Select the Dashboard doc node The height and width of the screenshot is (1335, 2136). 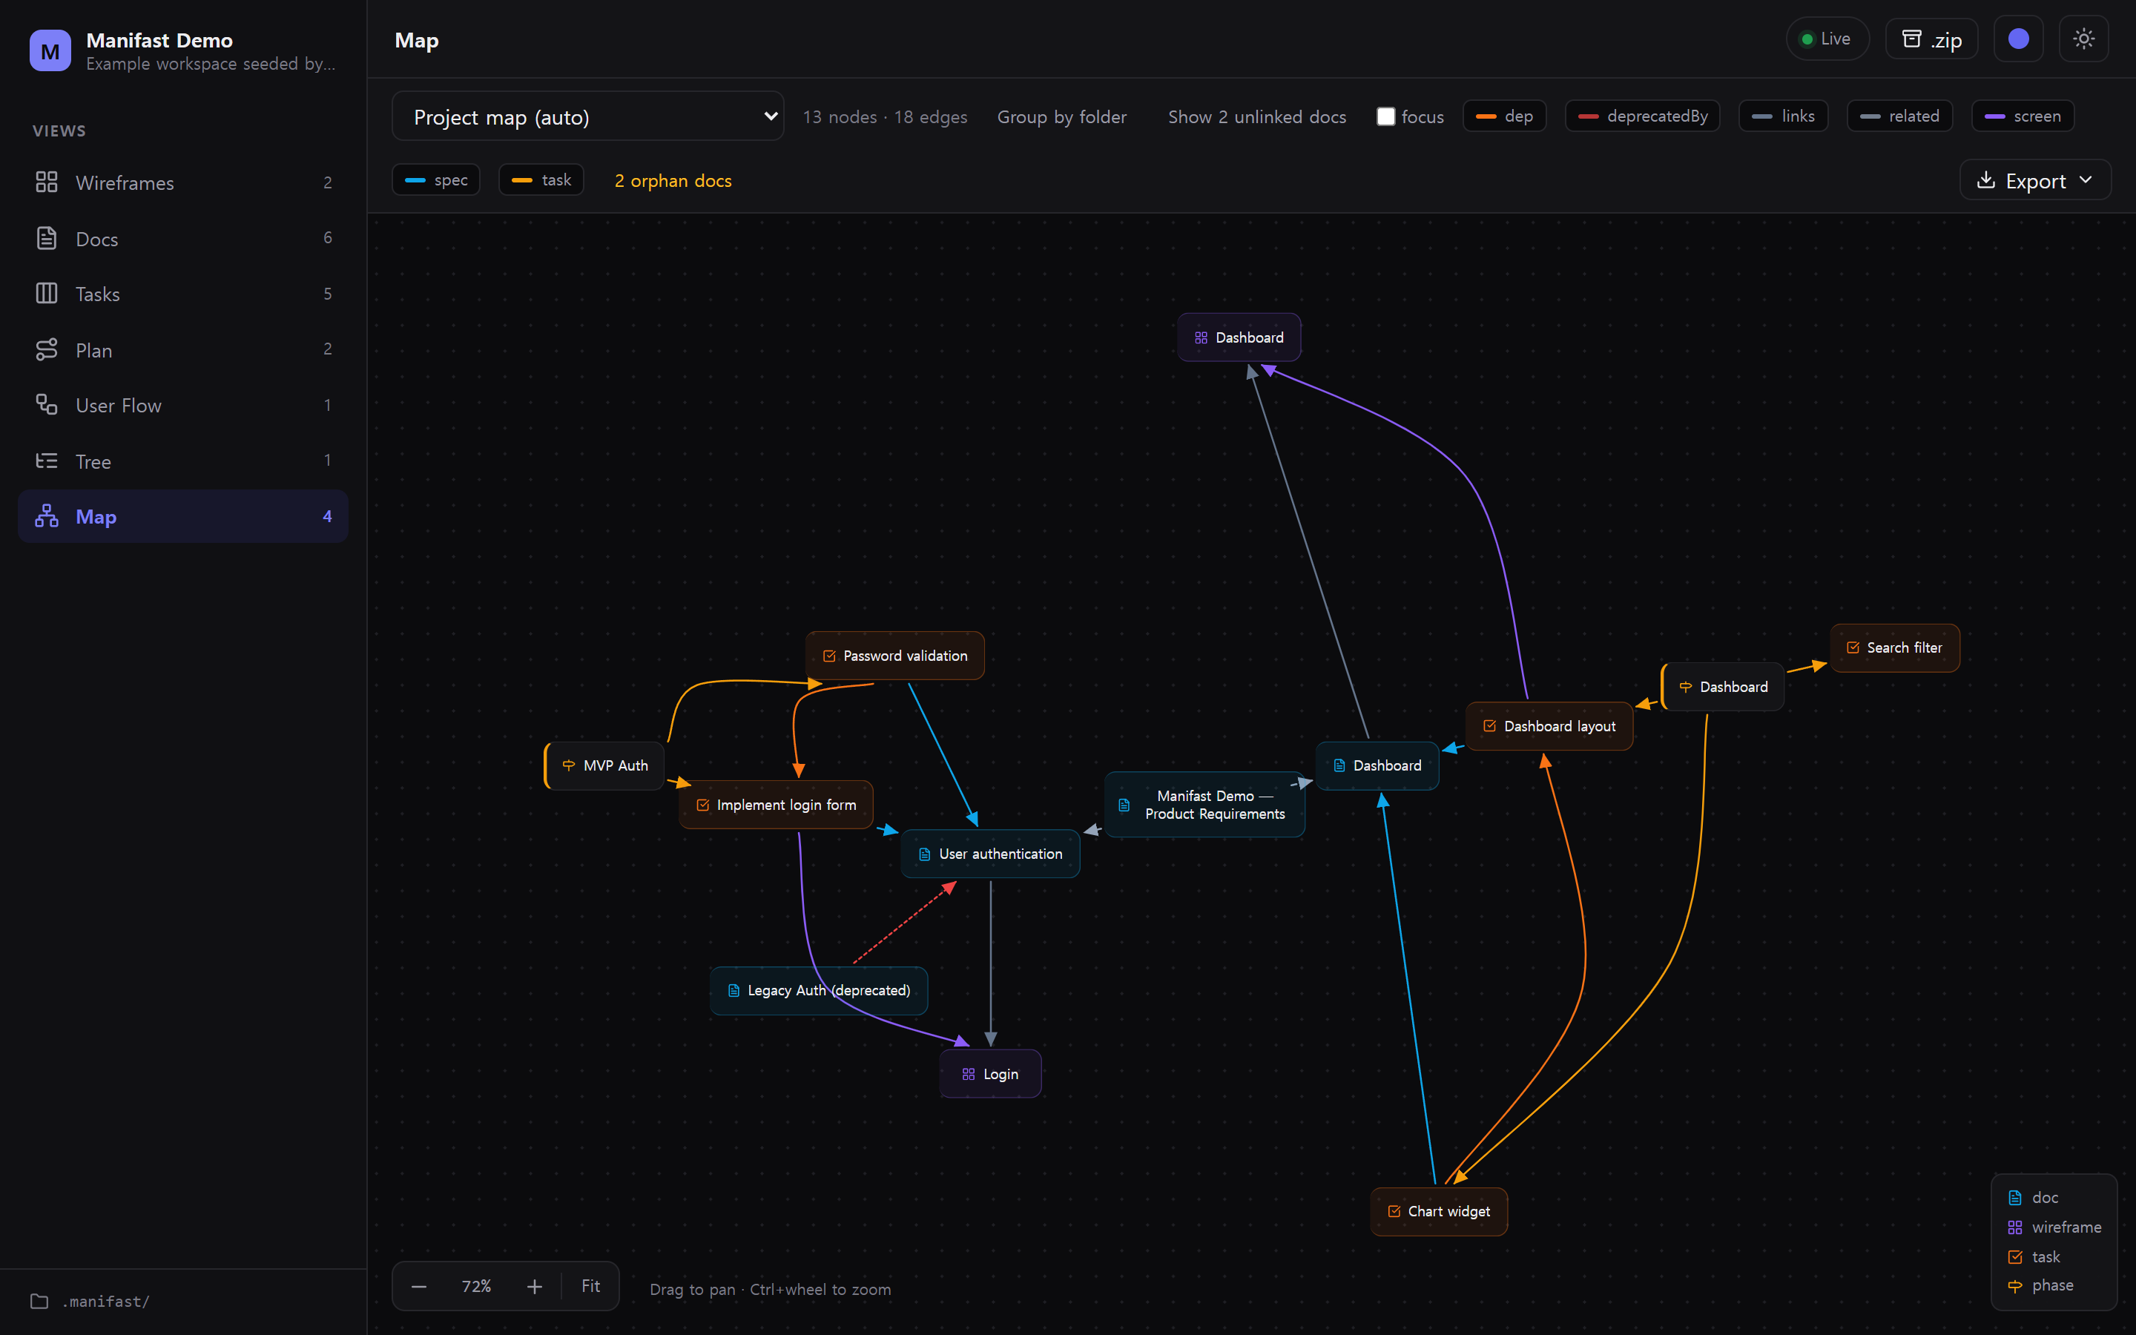tap(1377, 765)
